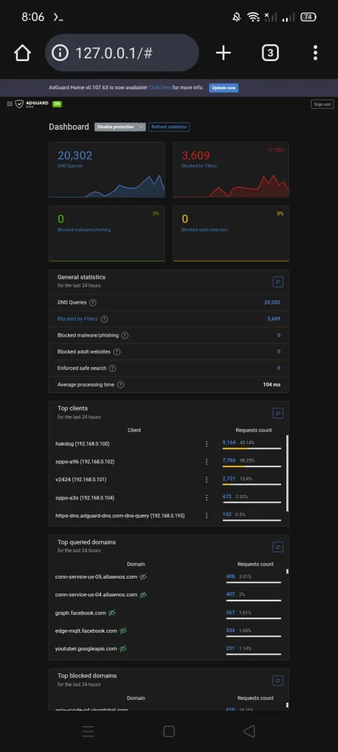Open site info icon in address bar

tap(60, 53)
